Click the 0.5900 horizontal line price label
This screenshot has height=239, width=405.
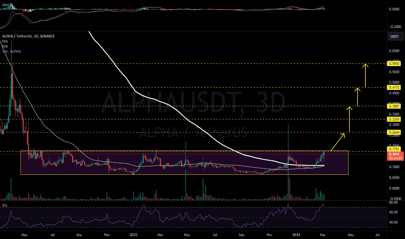click(394, 63)
